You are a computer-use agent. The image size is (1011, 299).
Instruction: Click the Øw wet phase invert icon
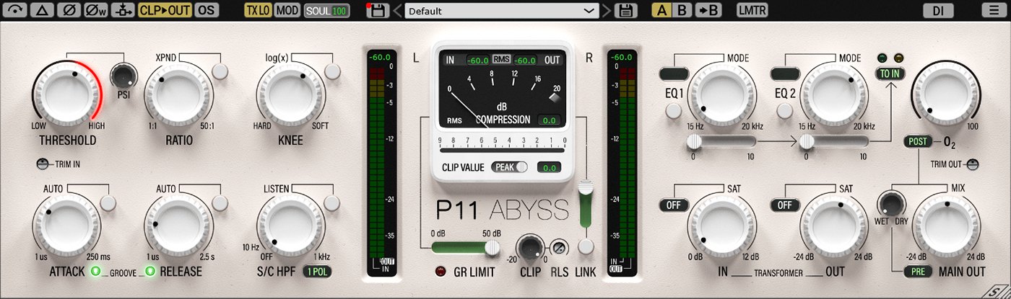96,10
